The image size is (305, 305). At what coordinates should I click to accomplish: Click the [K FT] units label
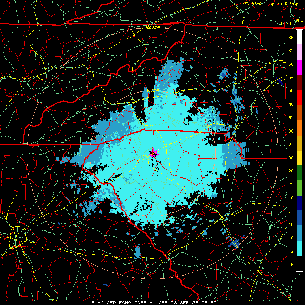286,24
